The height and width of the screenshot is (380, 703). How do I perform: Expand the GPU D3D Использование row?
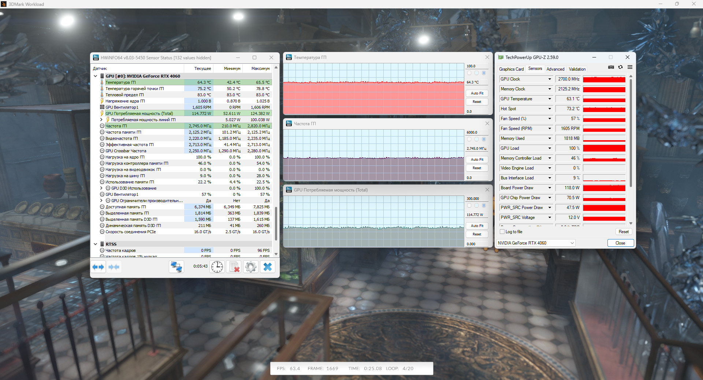[x=101, y=188]
